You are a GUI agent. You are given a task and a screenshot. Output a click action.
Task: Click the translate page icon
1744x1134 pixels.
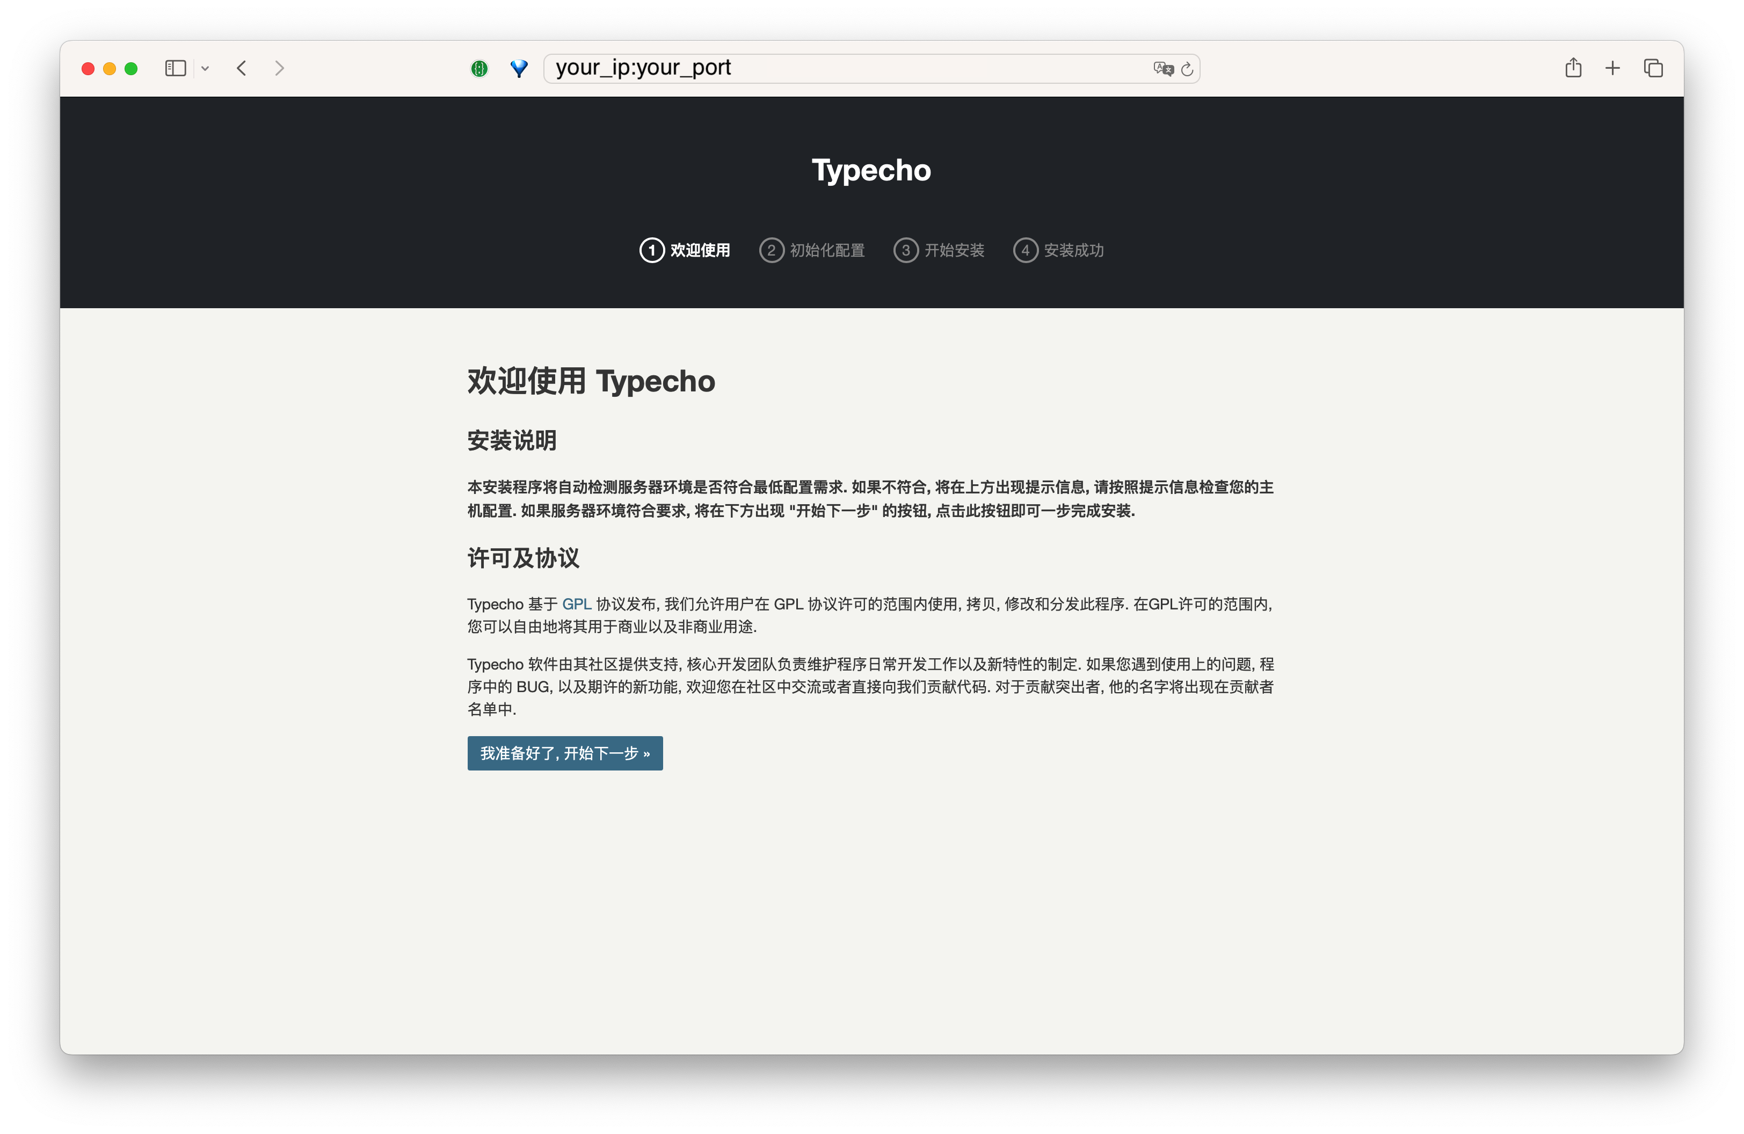[x=1163, y=68]
